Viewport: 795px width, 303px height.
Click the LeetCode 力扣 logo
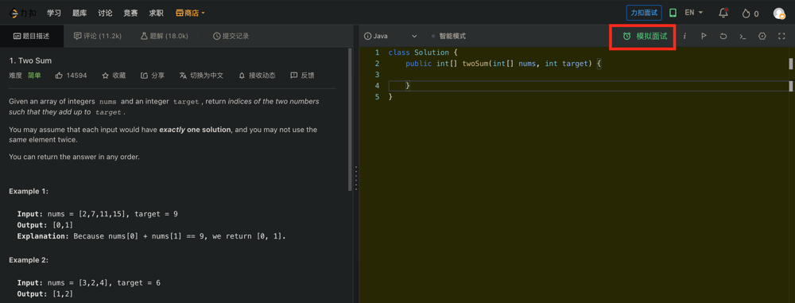(x=22, y=13)
